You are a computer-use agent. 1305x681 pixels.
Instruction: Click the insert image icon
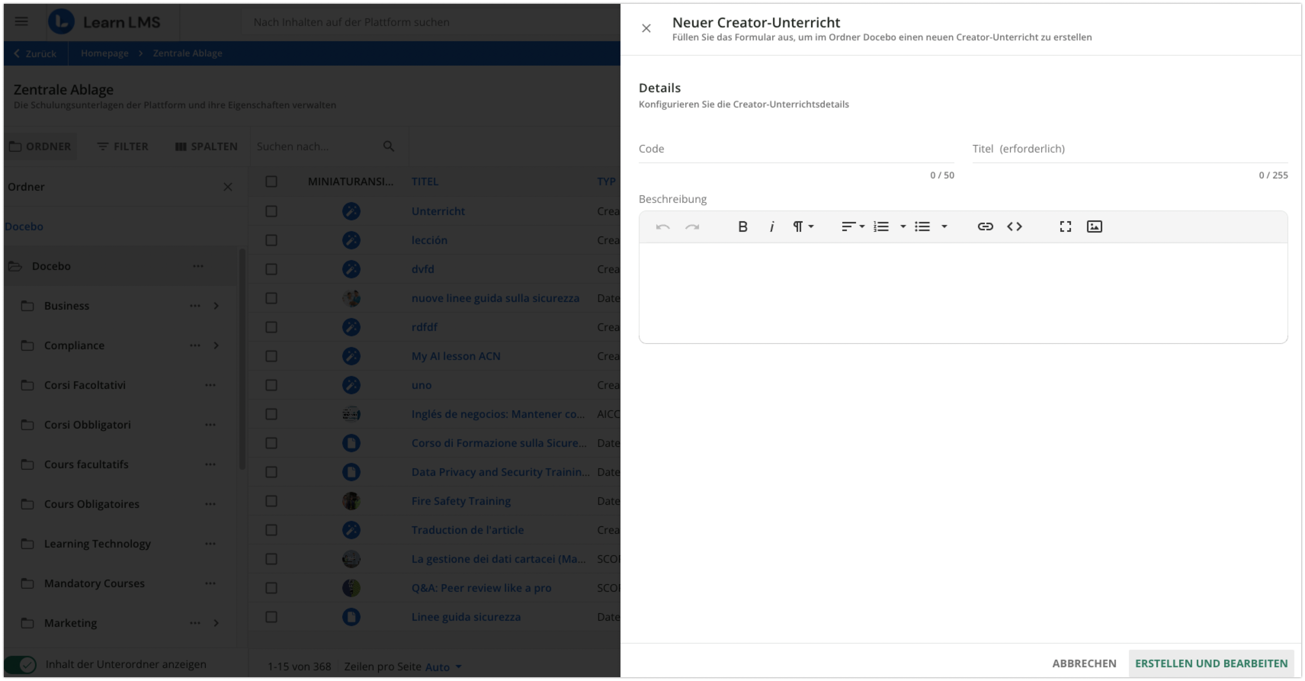pos(1094,226)
